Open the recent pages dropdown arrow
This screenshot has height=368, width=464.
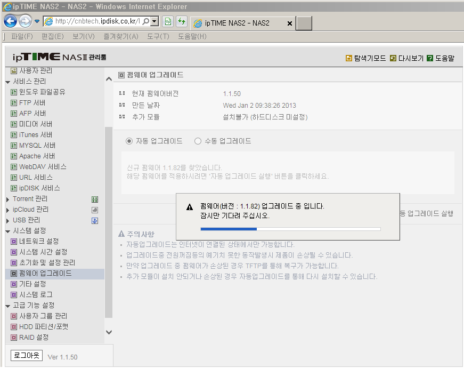37,21
